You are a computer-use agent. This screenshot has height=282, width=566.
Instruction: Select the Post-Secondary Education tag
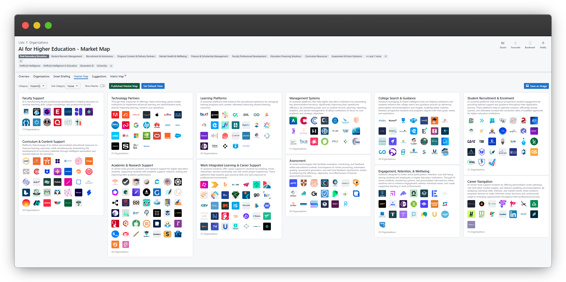tap(33, 56)
